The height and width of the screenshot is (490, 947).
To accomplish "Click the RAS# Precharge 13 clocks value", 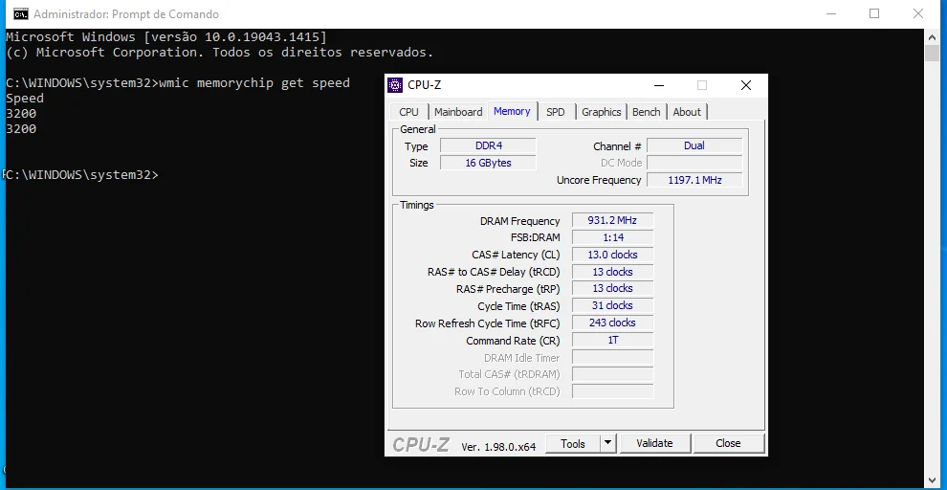I will tap(612, 288).
